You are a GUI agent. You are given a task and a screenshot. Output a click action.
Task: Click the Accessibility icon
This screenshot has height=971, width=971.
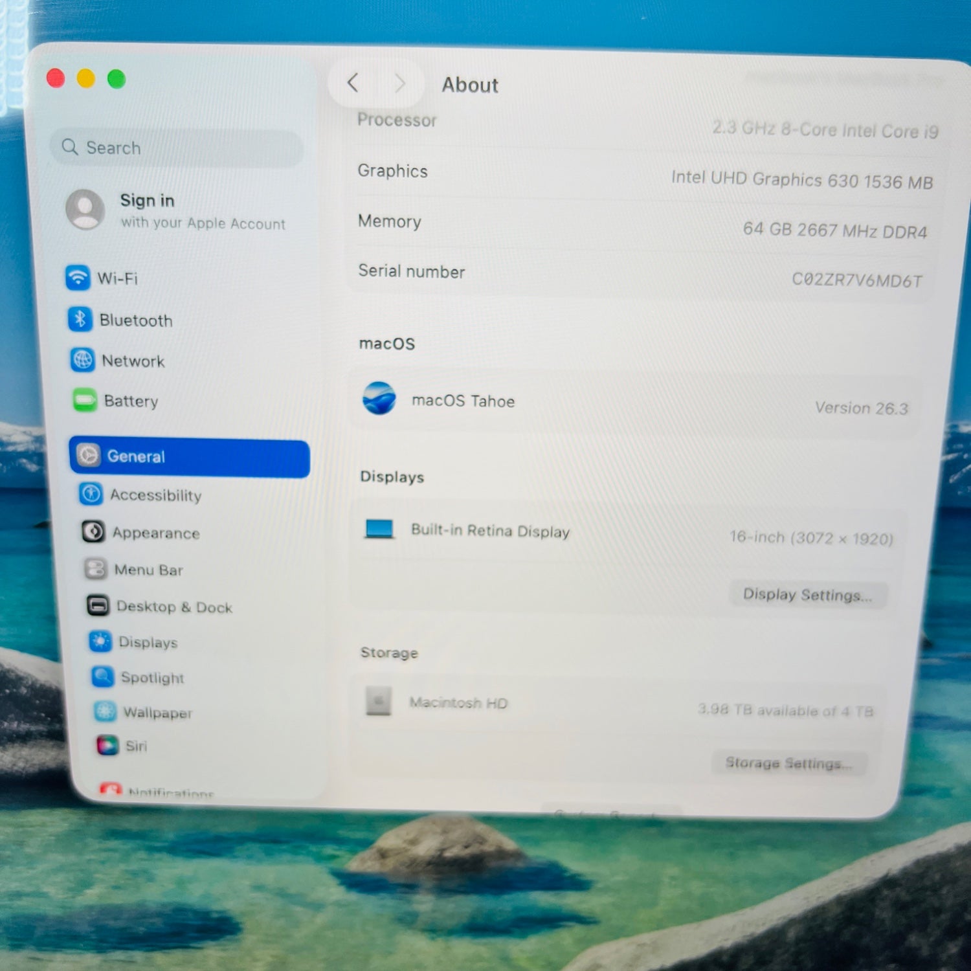[91, 494]
